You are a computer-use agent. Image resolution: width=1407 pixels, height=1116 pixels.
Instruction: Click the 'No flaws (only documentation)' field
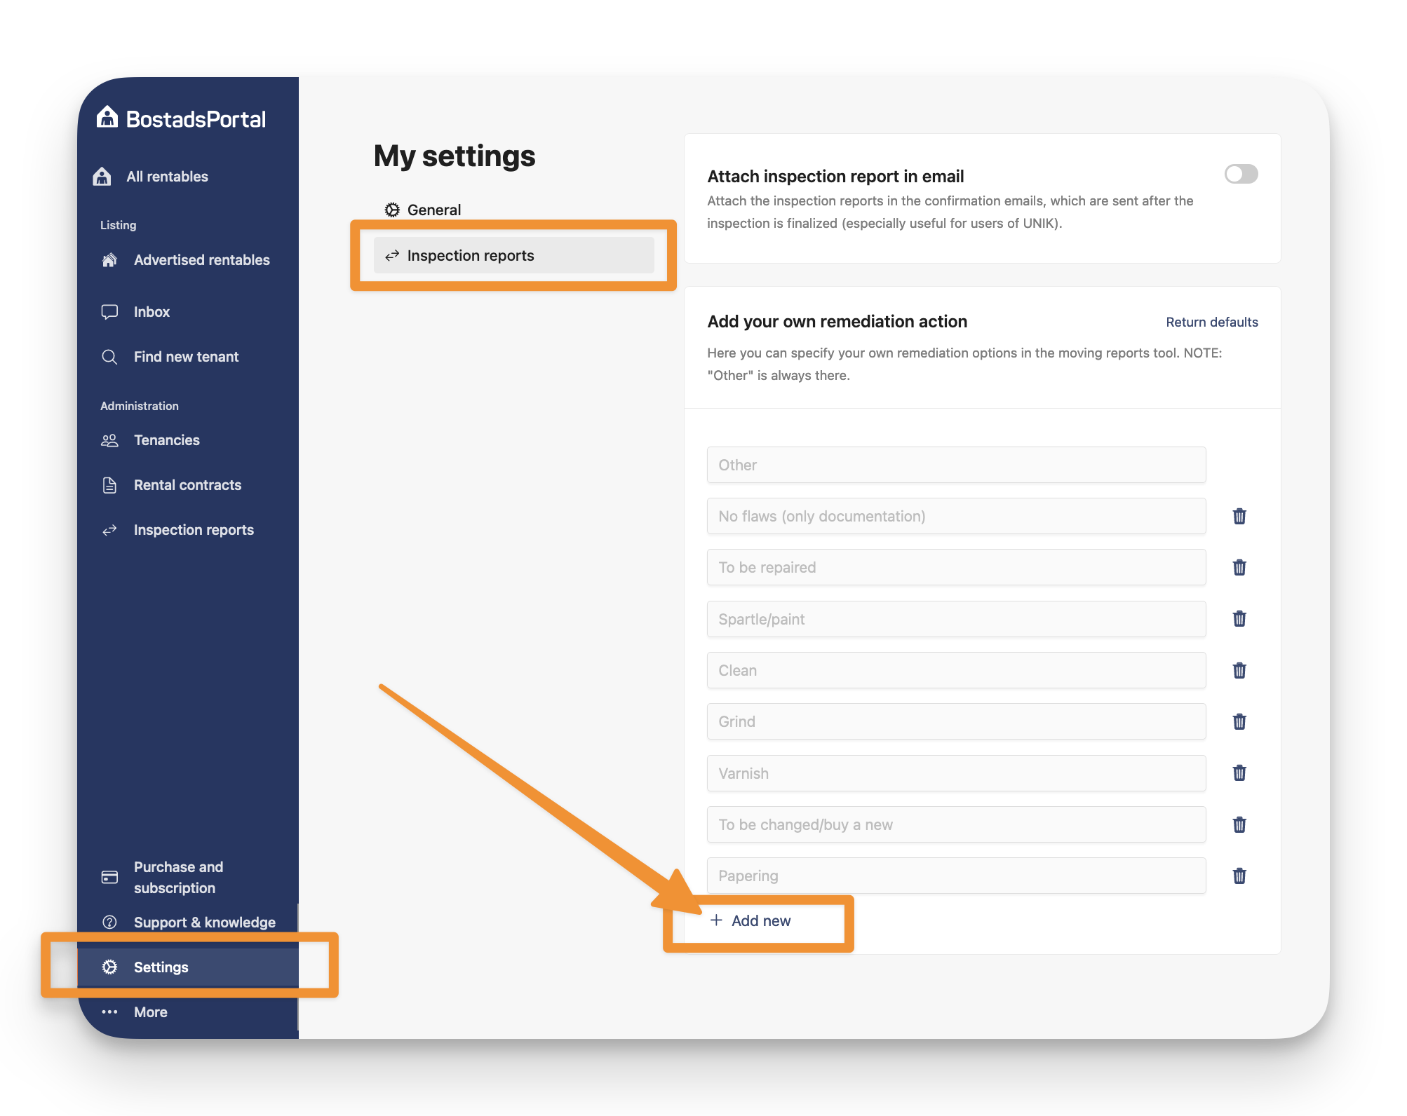click(956, 517)
